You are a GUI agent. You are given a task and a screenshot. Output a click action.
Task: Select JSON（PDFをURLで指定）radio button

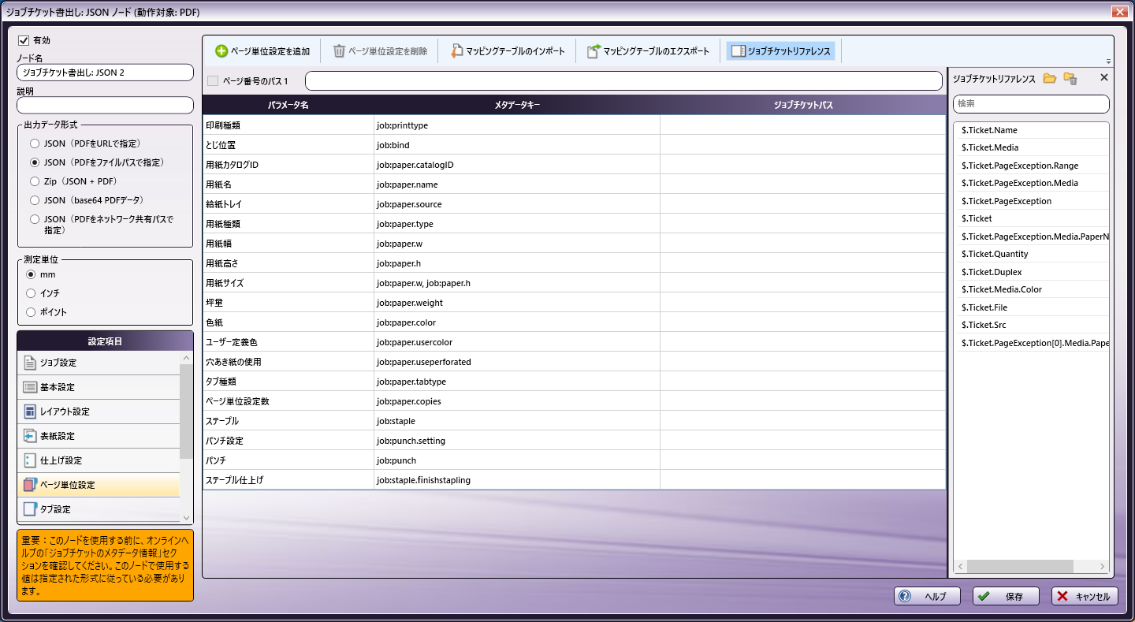(34, 143)
